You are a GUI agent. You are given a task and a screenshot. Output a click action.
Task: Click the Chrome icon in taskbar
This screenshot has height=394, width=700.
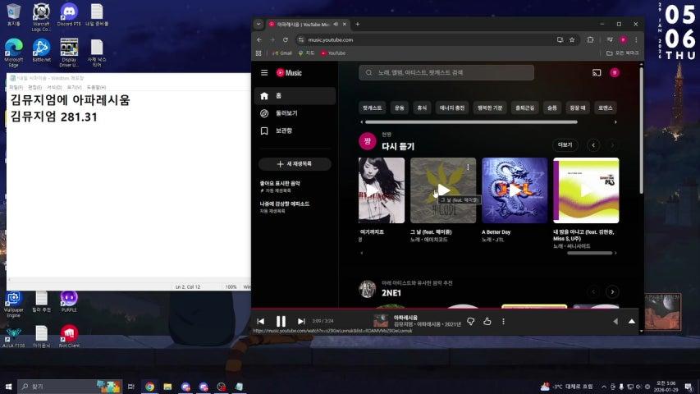150,387
